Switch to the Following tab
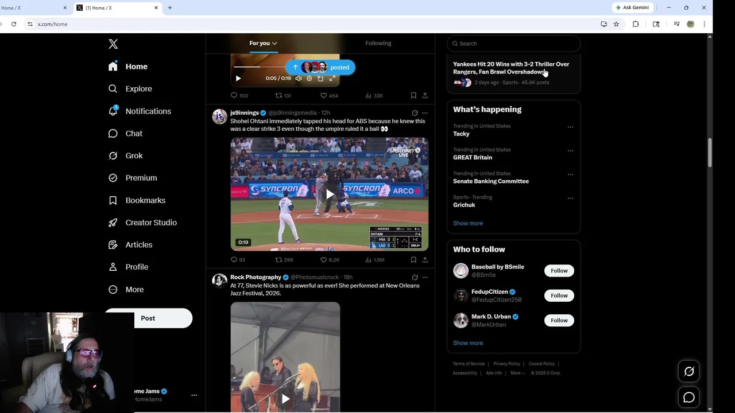735x413 pixels. (378, 43)
